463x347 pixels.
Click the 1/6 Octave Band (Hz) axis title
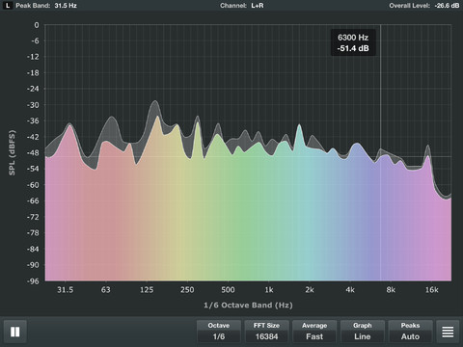point(248,306)
